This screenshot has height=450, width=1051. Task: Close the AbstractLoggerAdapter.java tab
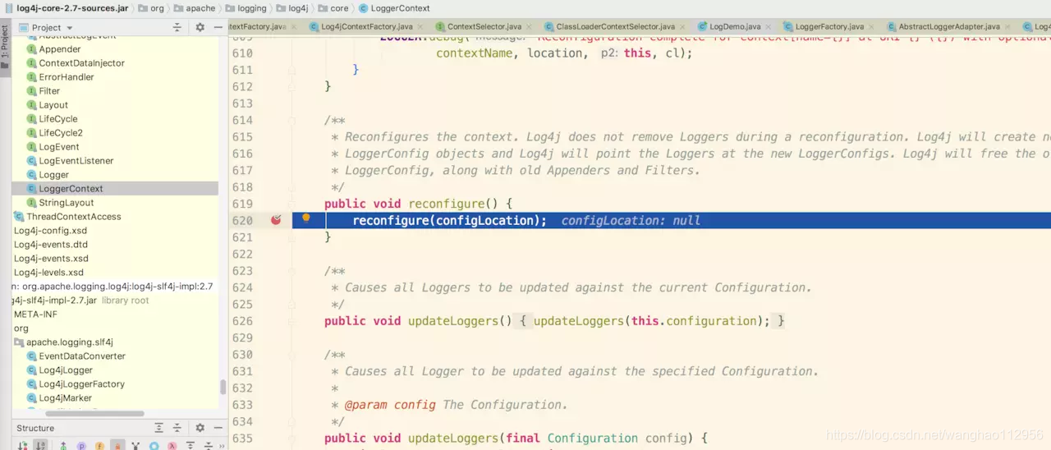point(1008,27)
